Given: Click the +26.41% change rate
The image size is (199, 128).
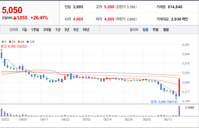Looking at the screenshot, I should coord(39,18).
